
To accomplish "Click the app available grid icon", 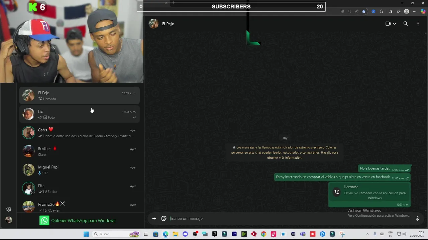I will tap(342, 11).
